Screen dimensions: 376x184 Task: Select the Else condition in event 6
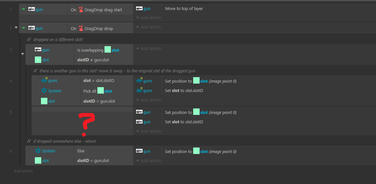[x=81, y=151]
